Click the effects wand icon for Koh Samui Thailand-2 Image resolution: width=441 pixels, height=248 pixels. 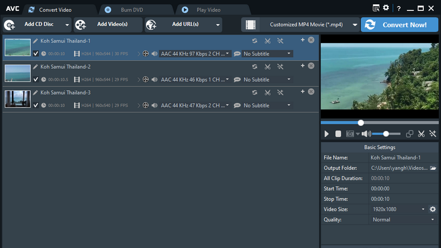click(280, 67)
